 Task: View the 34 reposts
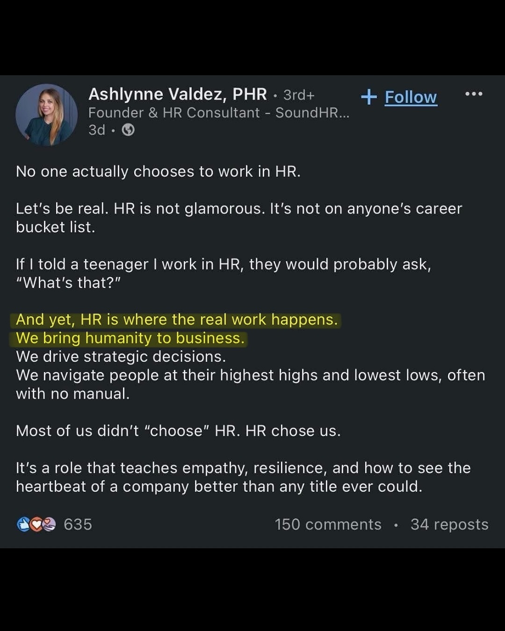point(449,524)
